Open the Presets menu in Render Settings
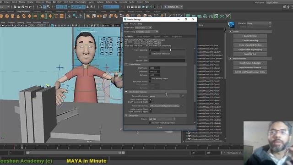Image resolution: width=293 pixels, height=165 pixels. click(133, 24)
